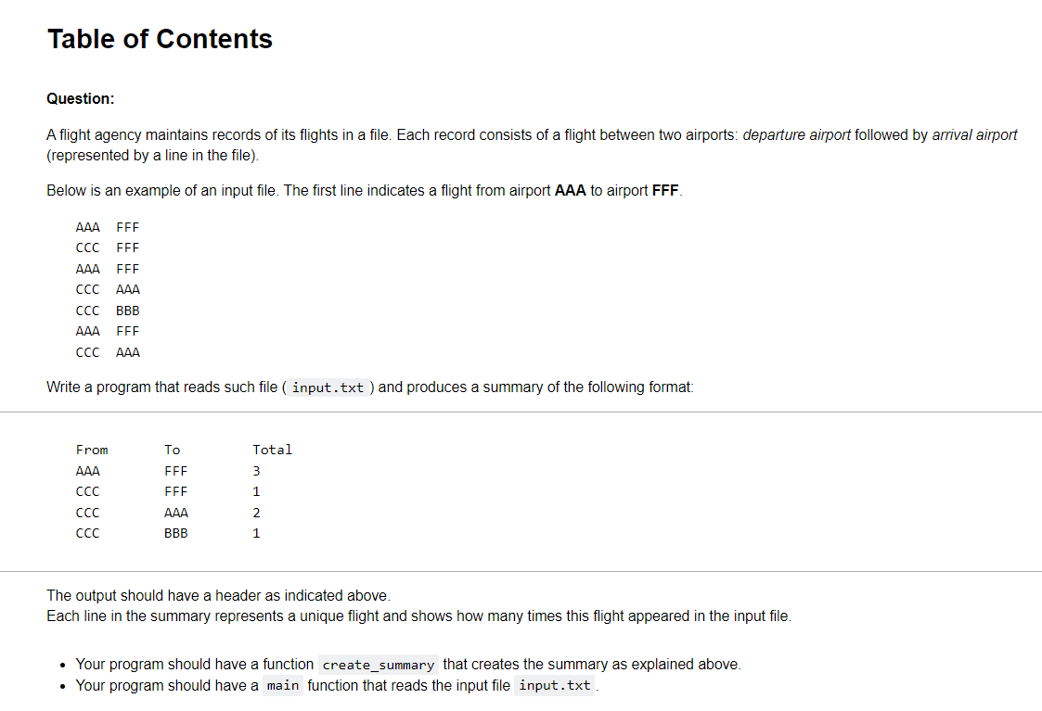Screen dimensions: 1042x711
Task: Click "input.txt" code in the last bullet
Action: point(554,686)
